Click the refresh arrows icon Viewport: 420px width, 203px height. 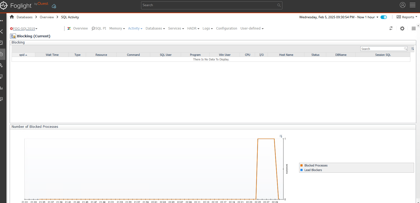pyautogui.click(x=391, y=28)
